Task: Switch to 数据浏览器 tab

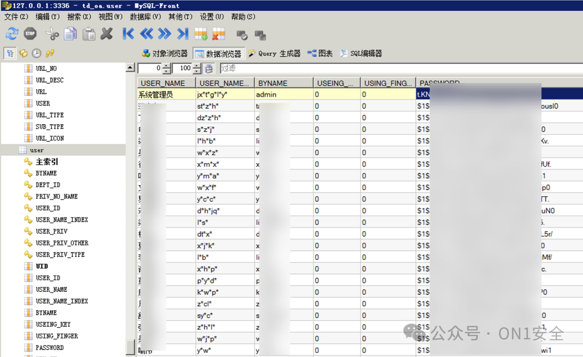Action: [x=219, y=53]
